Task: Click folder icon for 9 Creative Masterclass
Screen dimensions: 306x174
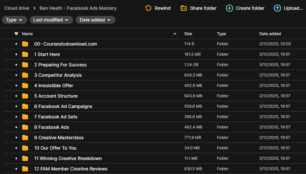Action: pos(25,138)
